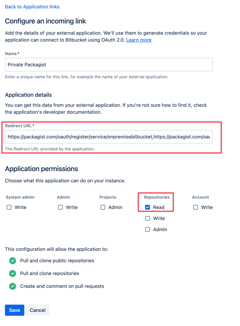The image size is (240, 326).
Task: Open the "Back to Application links" link
Action: point(32,7)
